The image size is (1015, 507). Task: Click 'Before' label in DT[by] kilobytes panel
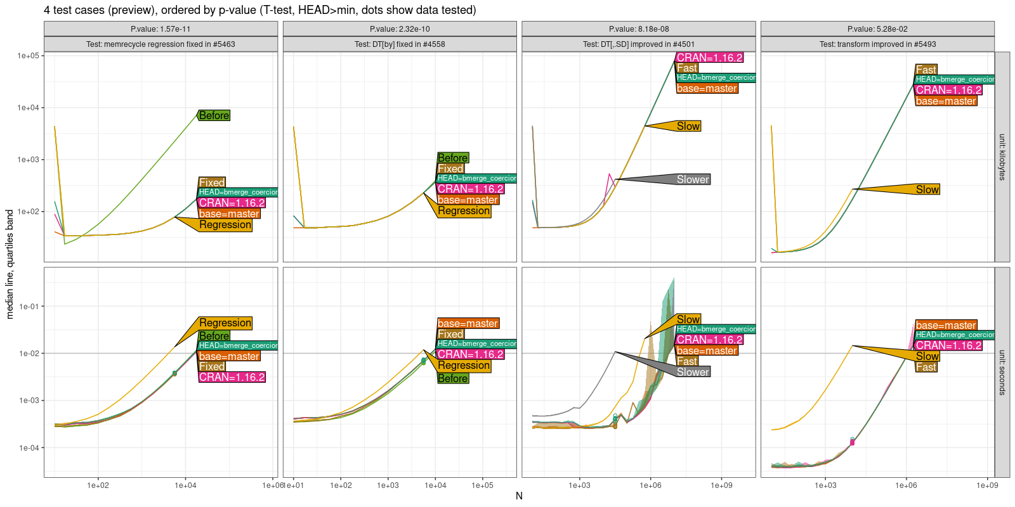click(453, 158)
